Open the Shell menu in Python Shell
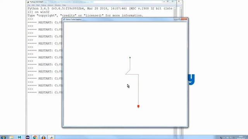This screenshot has width=248, height=139. 38,5
